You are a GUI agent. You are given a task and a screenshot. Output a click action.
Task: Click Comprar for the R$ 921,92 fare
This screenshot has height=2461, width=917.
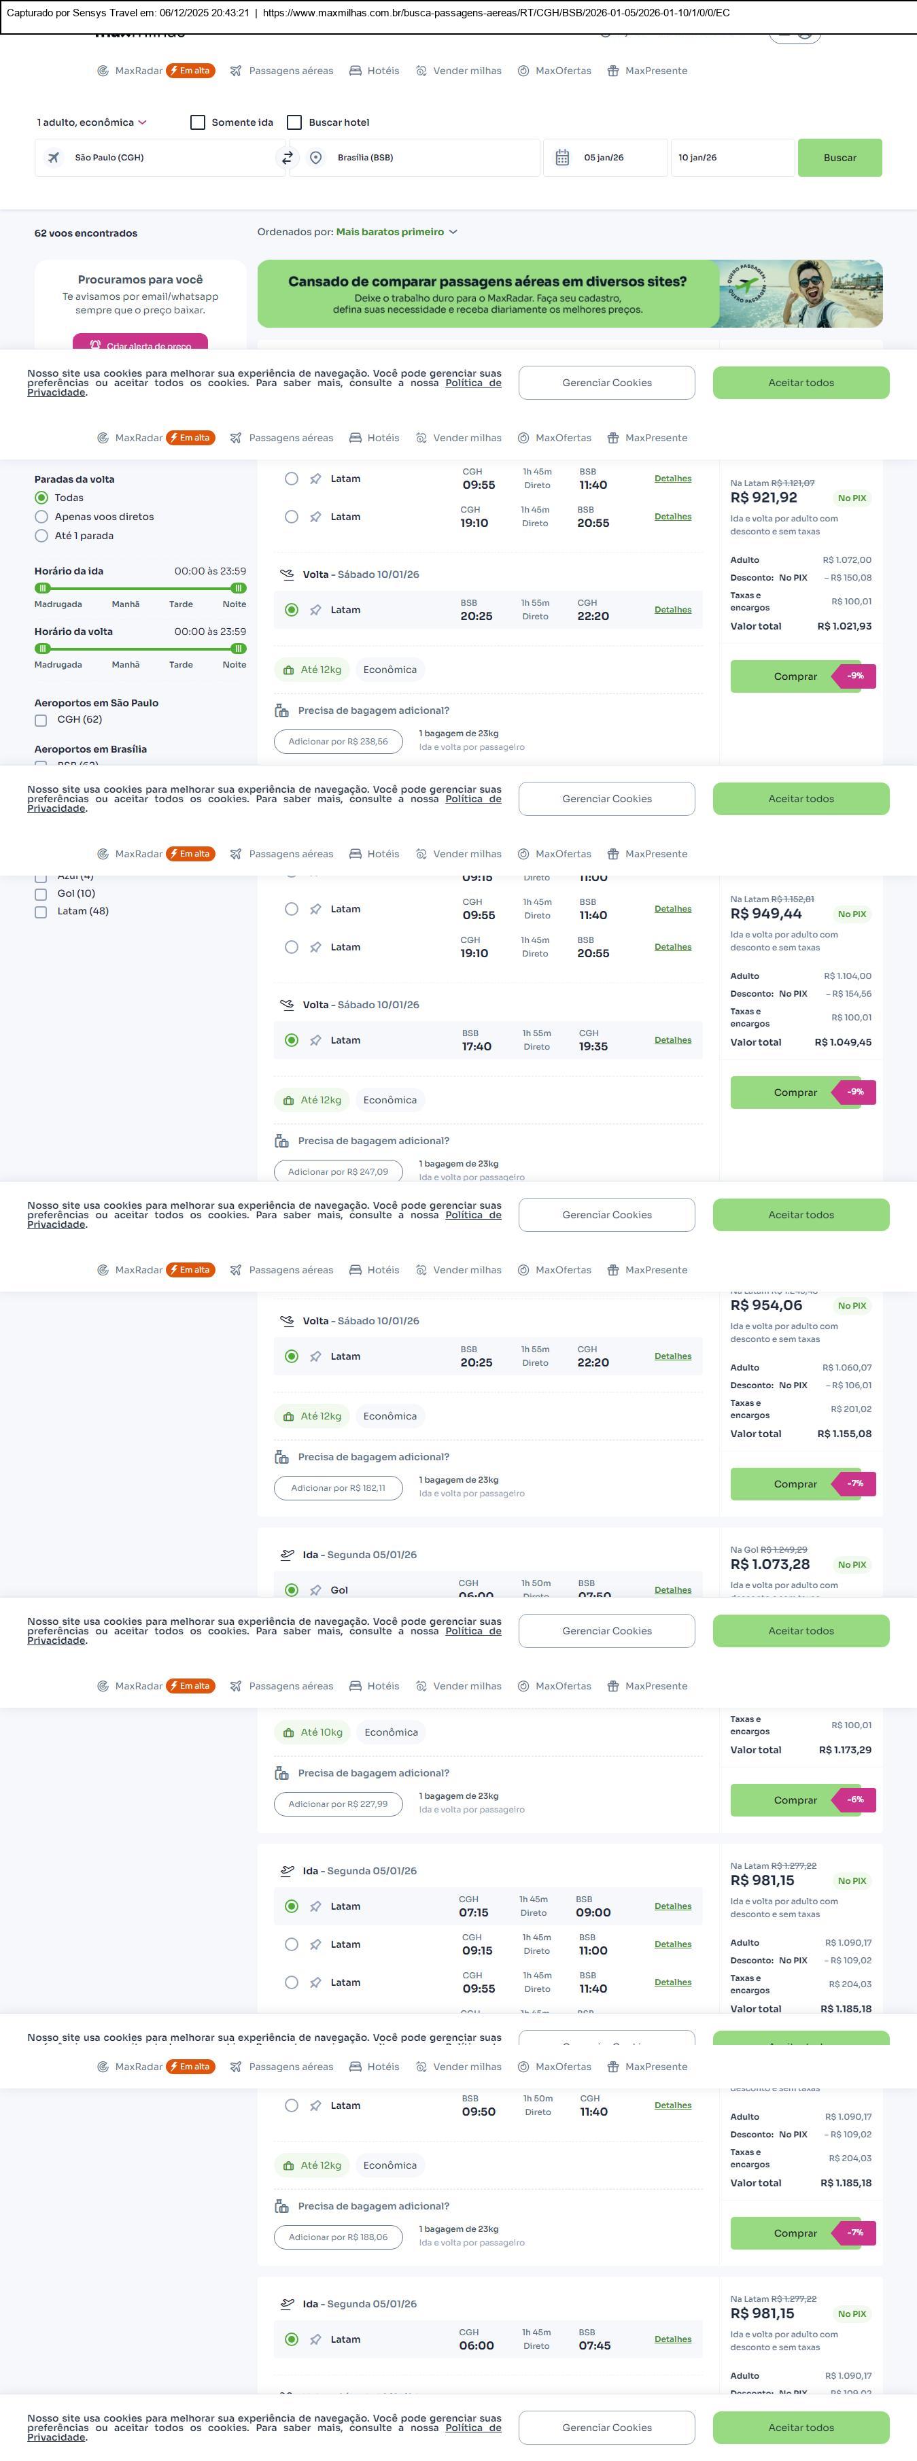tap(795, 676)
